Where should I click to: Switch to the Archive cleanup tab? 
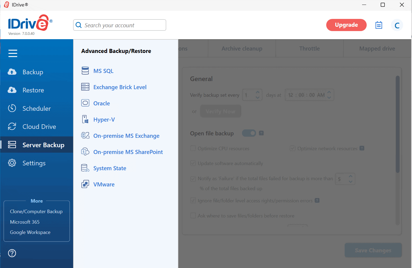point(242,49)
